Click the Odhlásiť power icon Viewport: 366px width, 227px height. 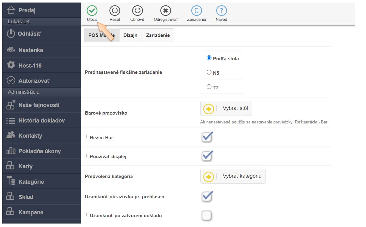(11, 34)
